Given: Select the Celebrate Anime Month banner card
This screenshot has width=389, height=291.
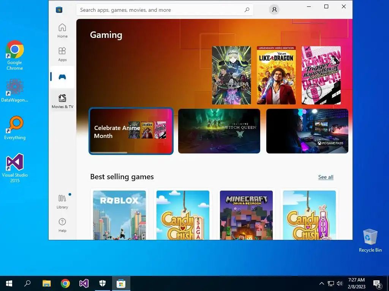Looking at the screenshot, I should coord(131,131).
